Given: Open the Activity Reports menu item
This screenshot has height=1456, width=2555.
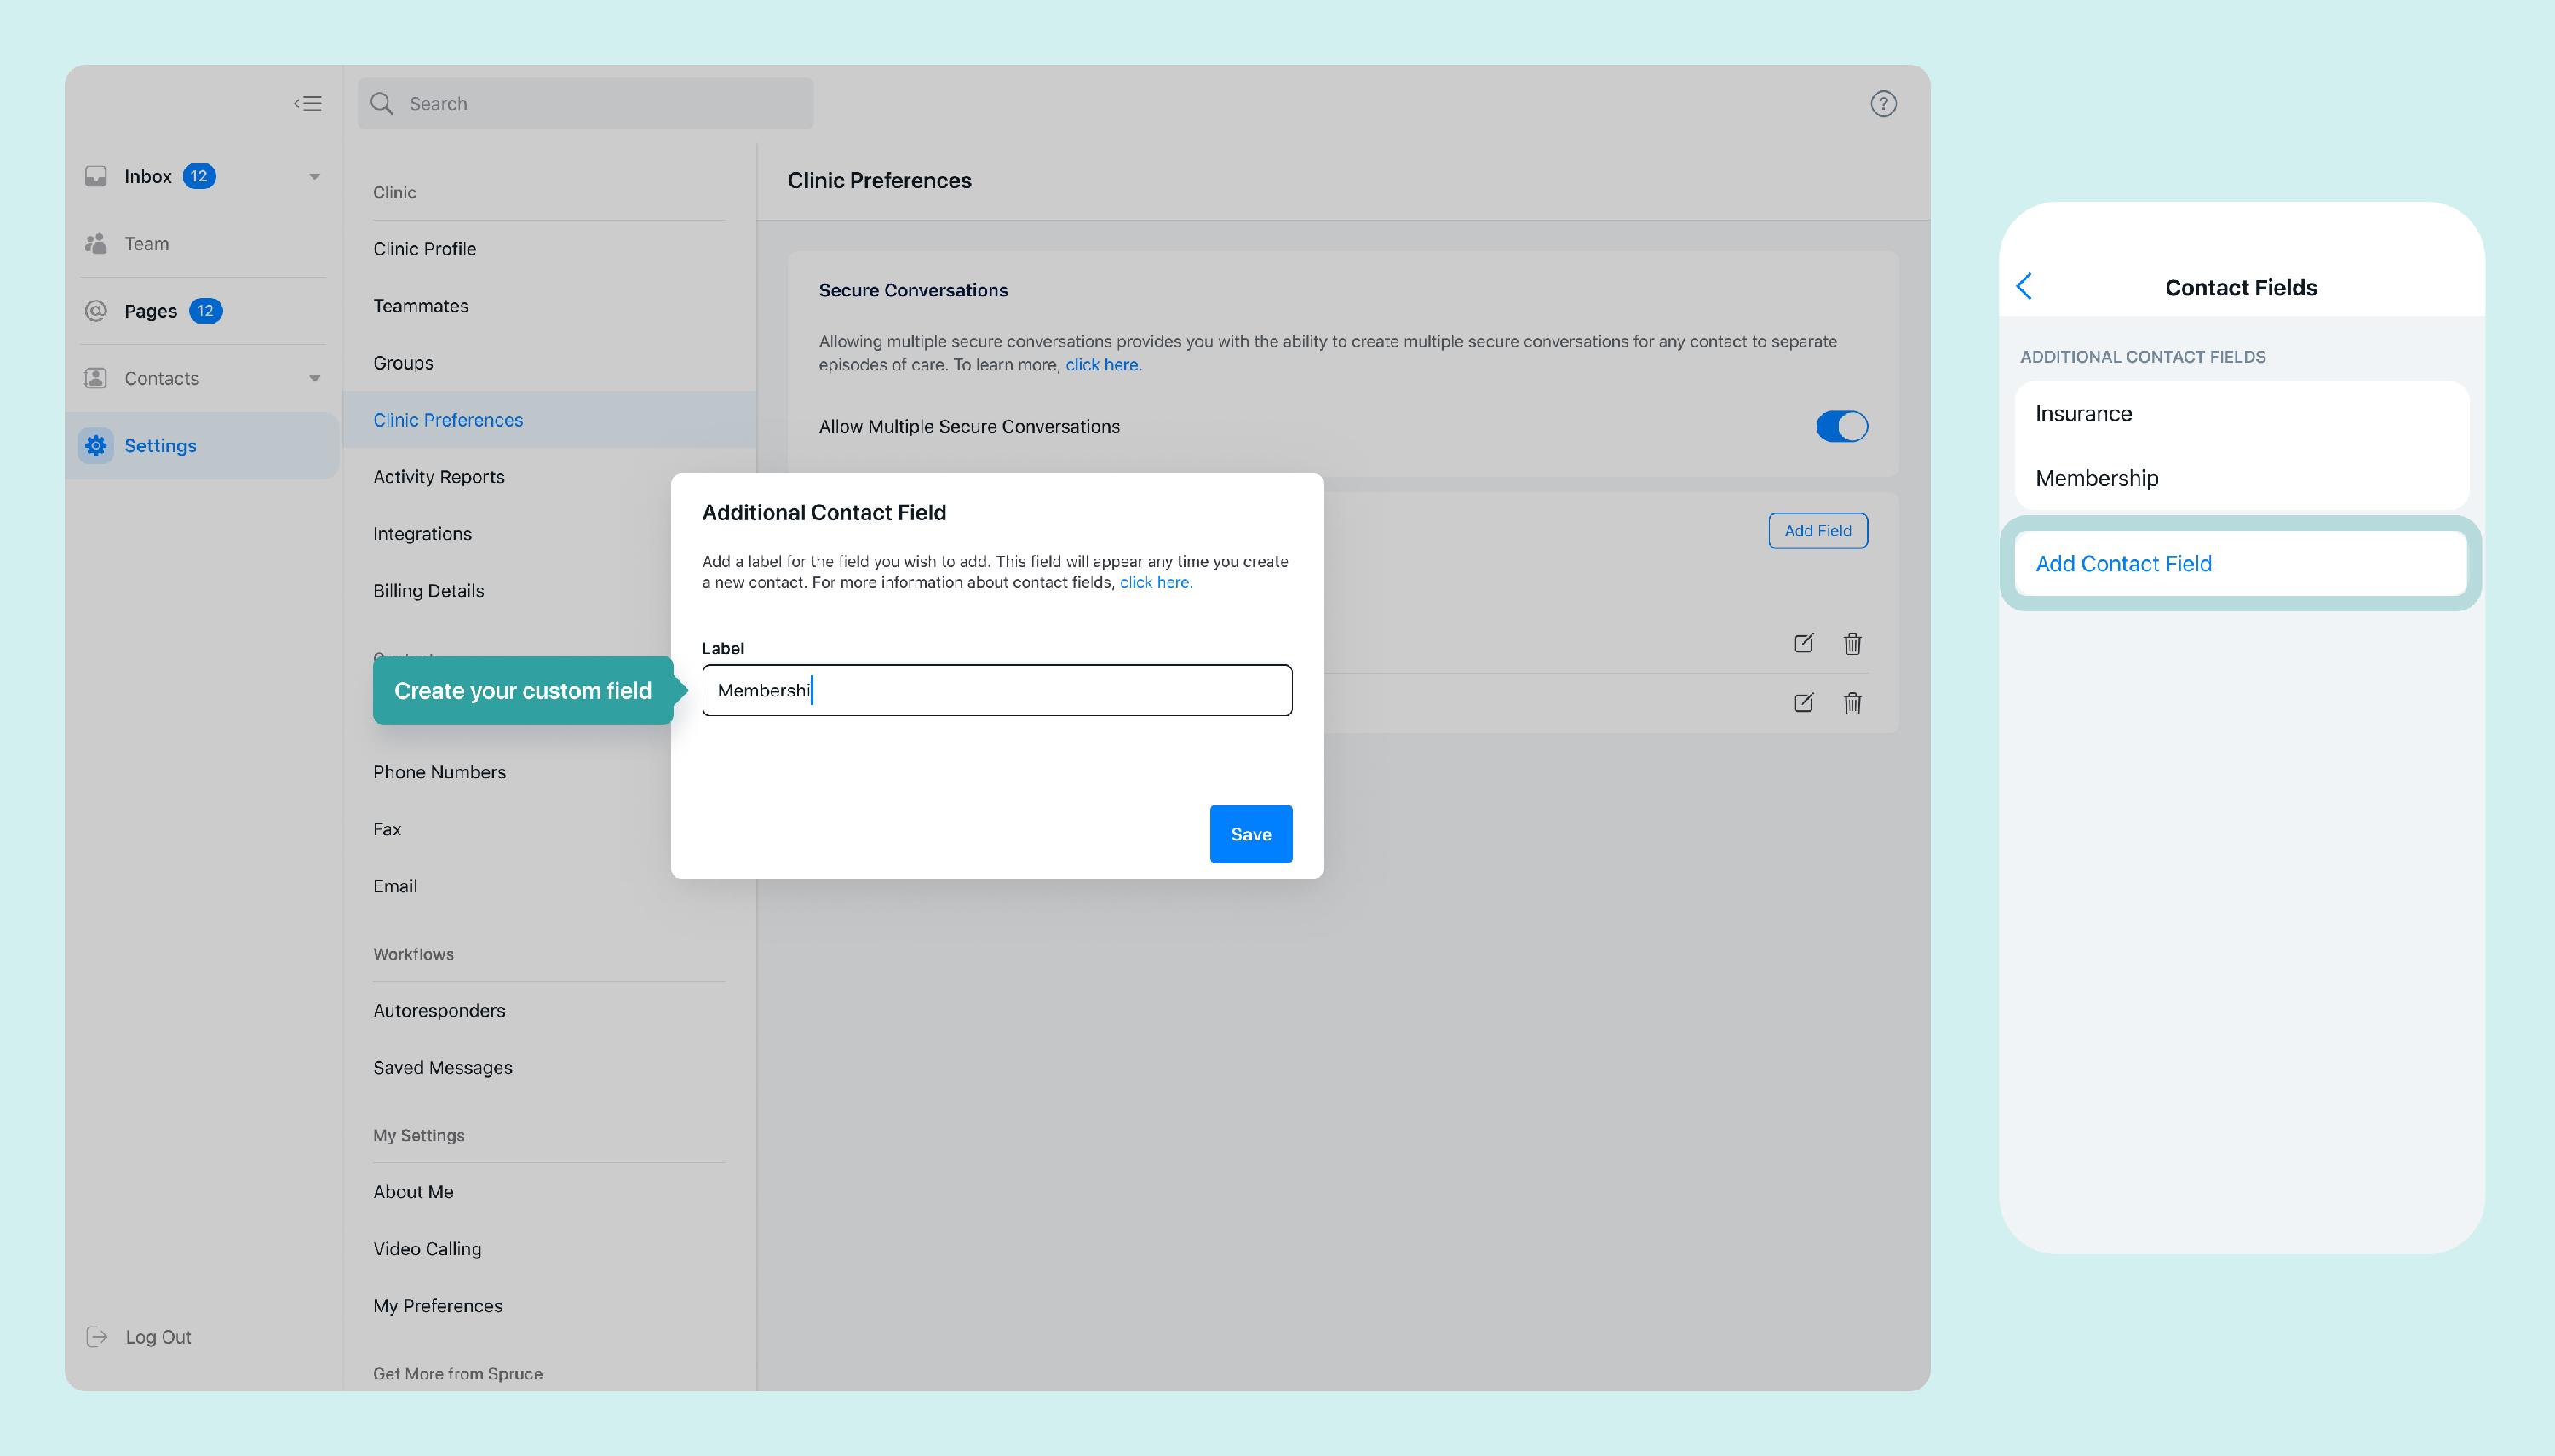Looking at the screenshot, I should [x=438, y=477].
